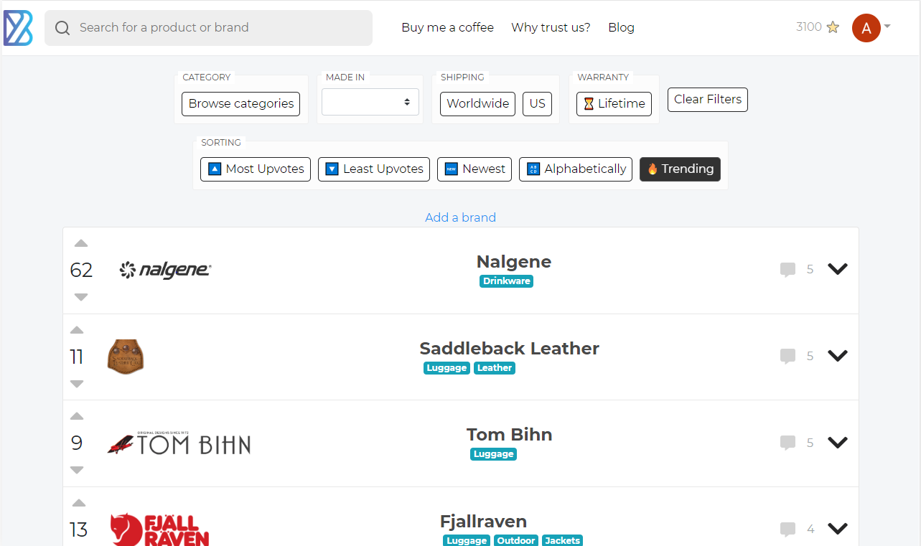921x546 pixels.
Task: Click the Leather tag
Action: click(495, 368)
